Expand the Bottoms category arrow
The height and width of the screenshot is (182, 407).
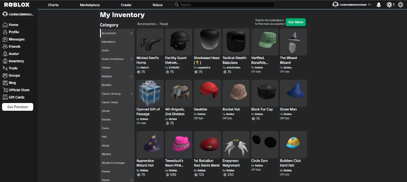tap(131, 76)
